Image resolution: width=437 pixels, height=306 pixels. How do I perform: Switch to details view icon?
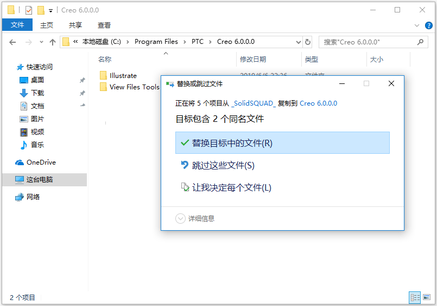415,298
